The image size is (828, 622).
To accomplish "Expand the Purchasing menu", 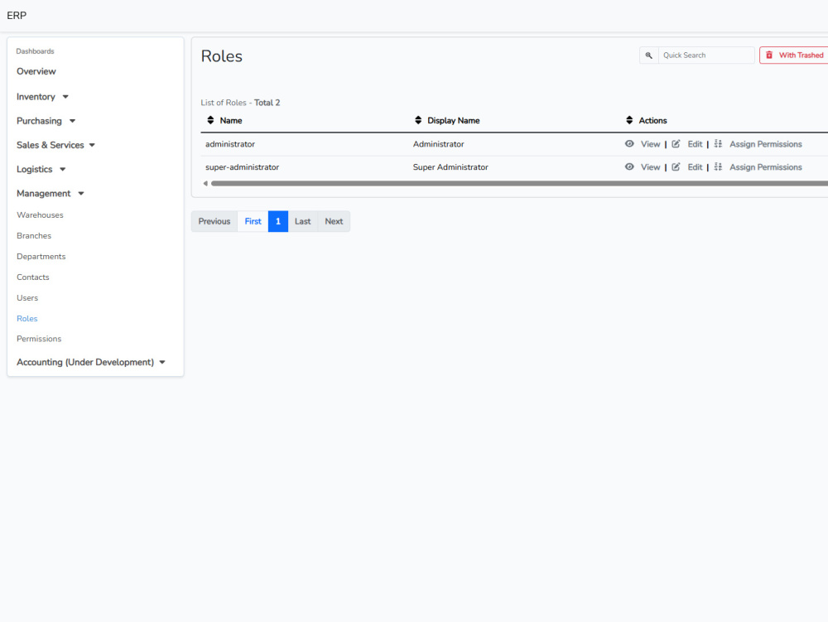I will [46, 121].
